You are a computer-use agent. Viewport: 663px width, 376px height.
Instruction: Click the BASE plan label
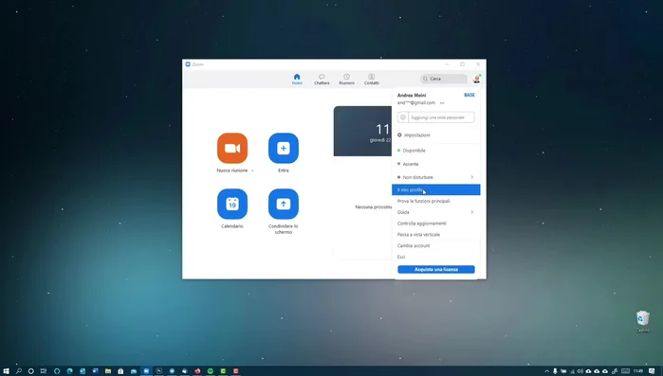click(470, 95)
